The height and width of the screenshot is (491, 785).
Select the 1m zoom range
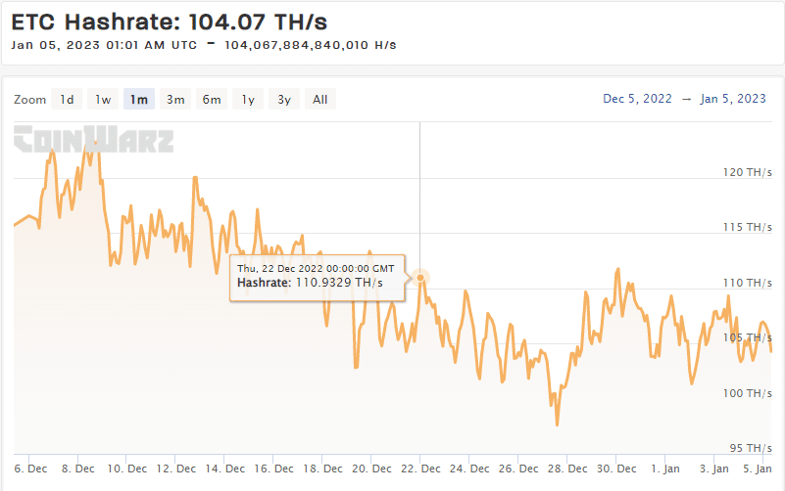pos(139,99)
